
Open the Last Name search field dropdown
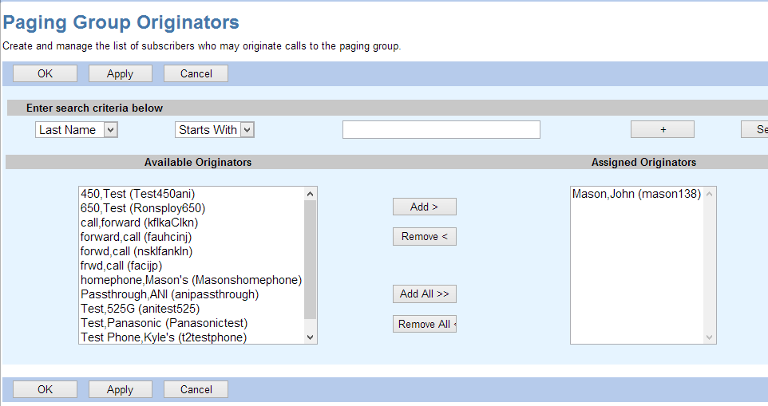click(x=77, y=130)
